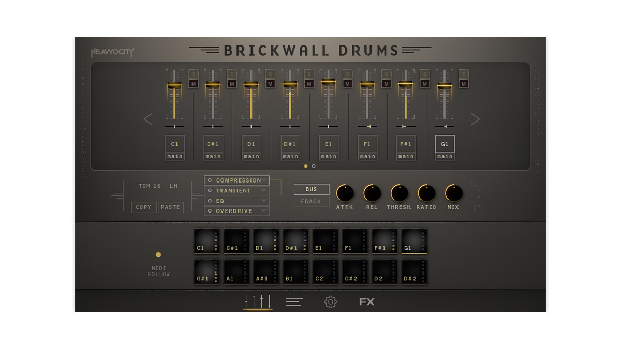This screenshot has height=349, width=621.
Task: Trigger the C2 drum pad
Action: point(325,271)
